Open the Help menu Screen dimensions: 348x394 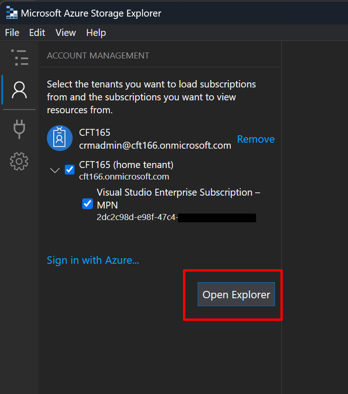point(96,33)
